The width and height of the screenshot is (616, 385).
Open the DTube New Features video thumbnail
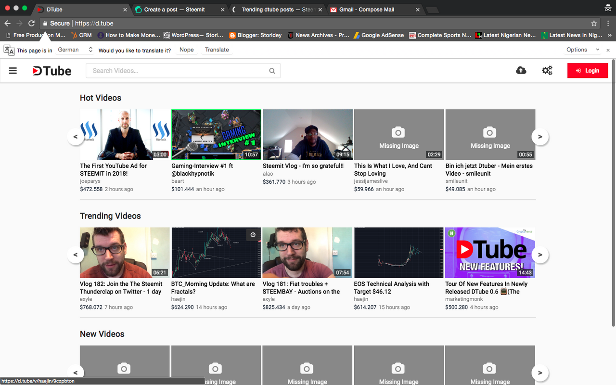coord(490,253)
